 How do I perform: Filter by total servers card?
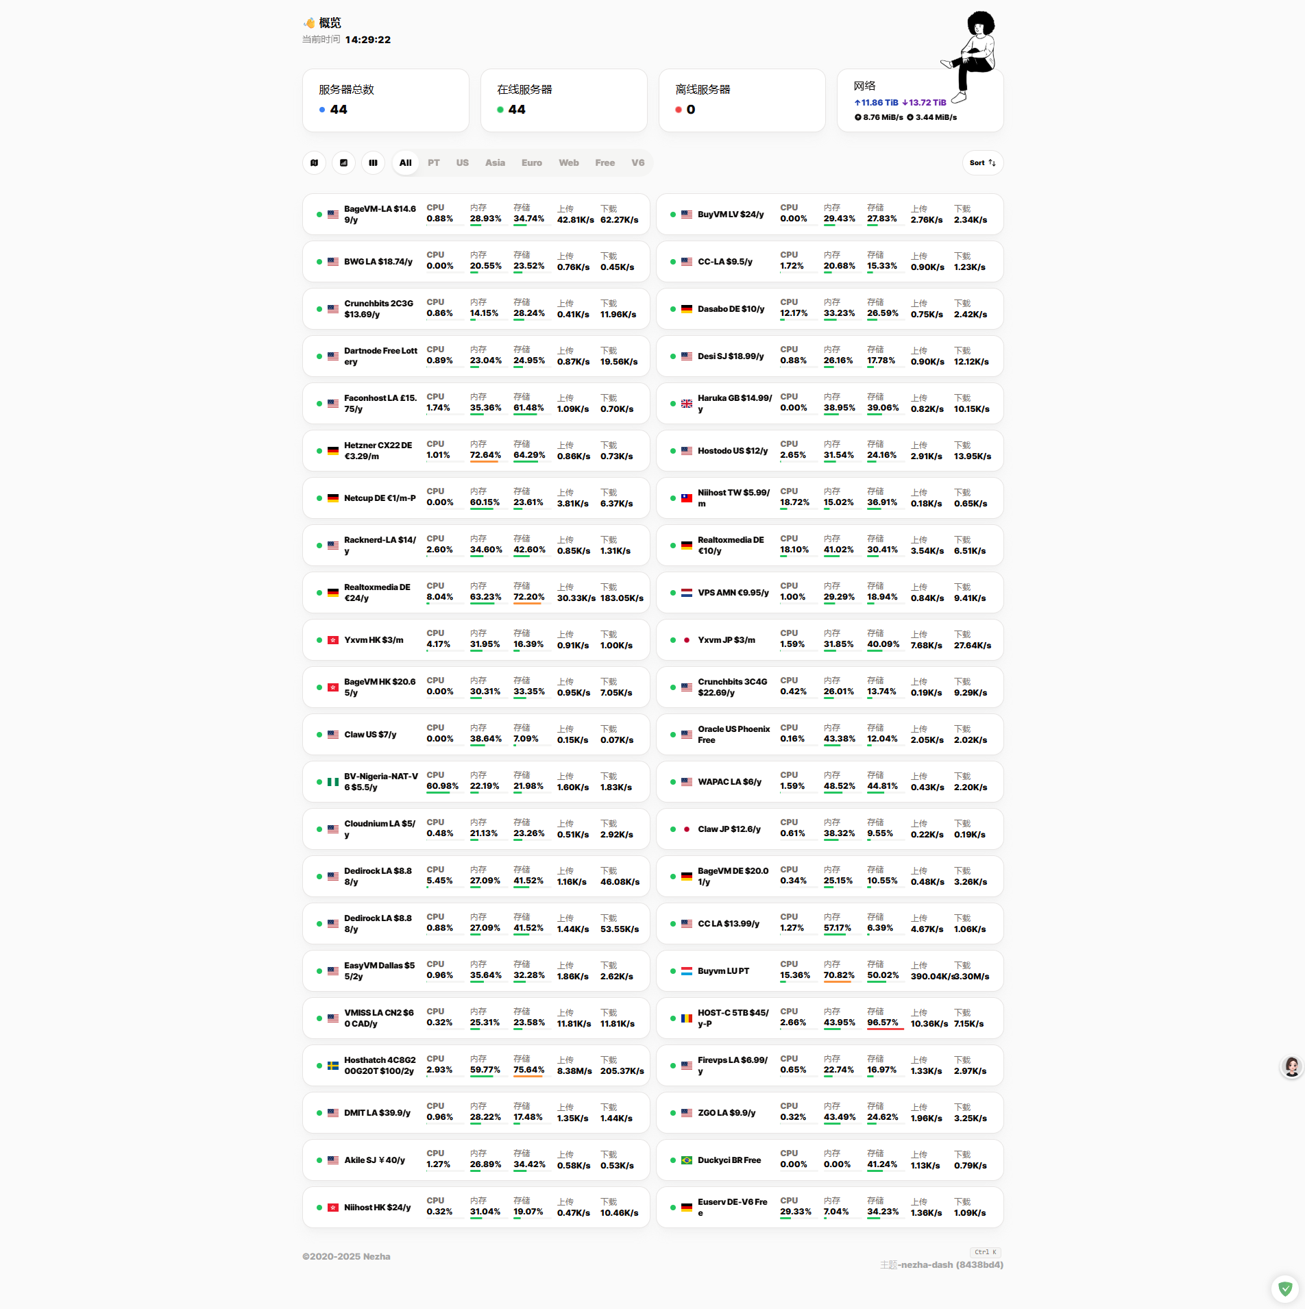(x=386, y=101)
